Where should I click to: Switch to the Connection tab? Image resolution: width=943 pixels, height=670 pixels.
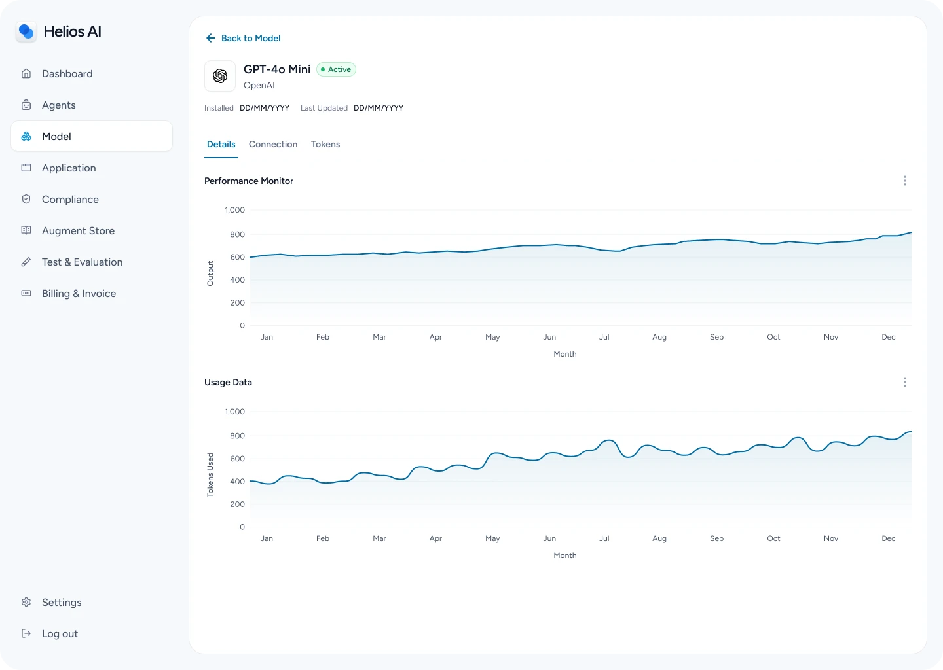(273, 145)
